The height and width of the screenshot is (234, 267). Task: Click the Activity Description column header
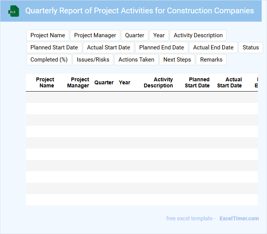(x=159, y=82)
